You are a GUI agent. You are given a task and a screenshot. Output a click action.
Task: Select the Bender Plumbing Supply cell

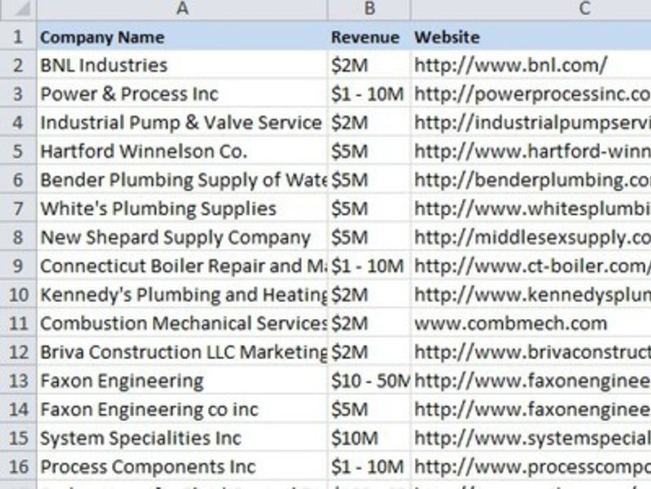(182, 180)
